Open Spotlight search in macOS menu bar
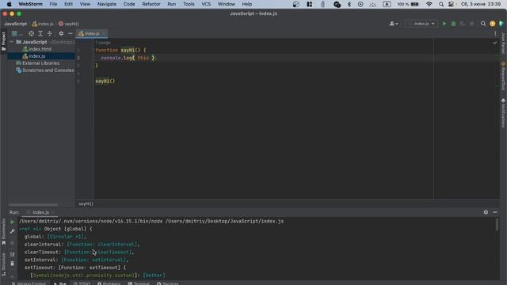This screenshot has height=285, width=507. coord(441,4)
